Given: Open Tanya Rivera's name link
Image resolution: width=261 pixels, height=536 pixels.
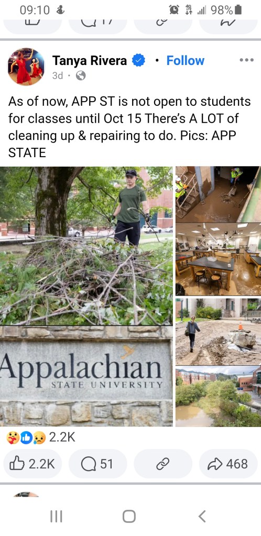Looking at the screenshot, I should click(x=90, y=61).
